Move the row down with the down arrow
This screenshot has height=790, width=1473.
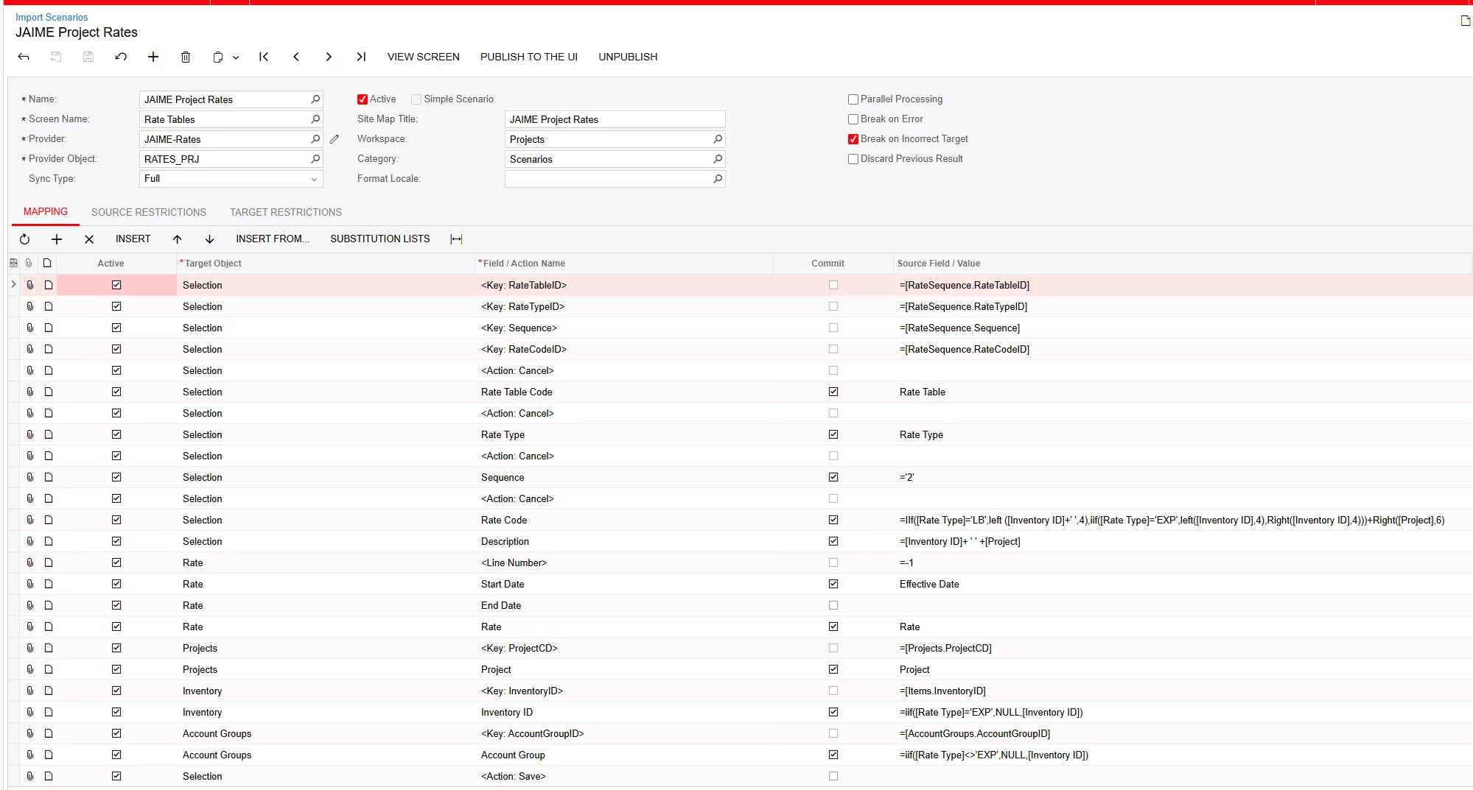(210, 239)
